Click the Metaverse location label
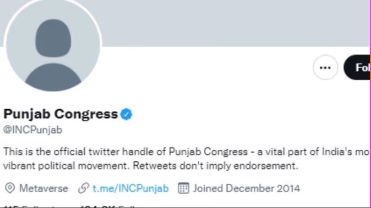 (43, 188)
